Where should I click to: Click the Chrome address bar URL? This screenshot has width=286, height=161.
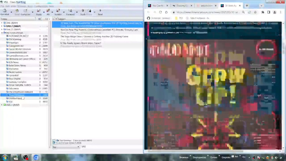pos(208,12)
